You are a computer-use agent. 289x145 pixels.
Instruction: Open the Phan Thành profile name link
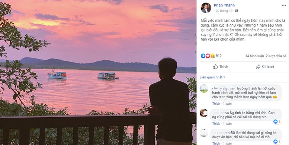224,5
